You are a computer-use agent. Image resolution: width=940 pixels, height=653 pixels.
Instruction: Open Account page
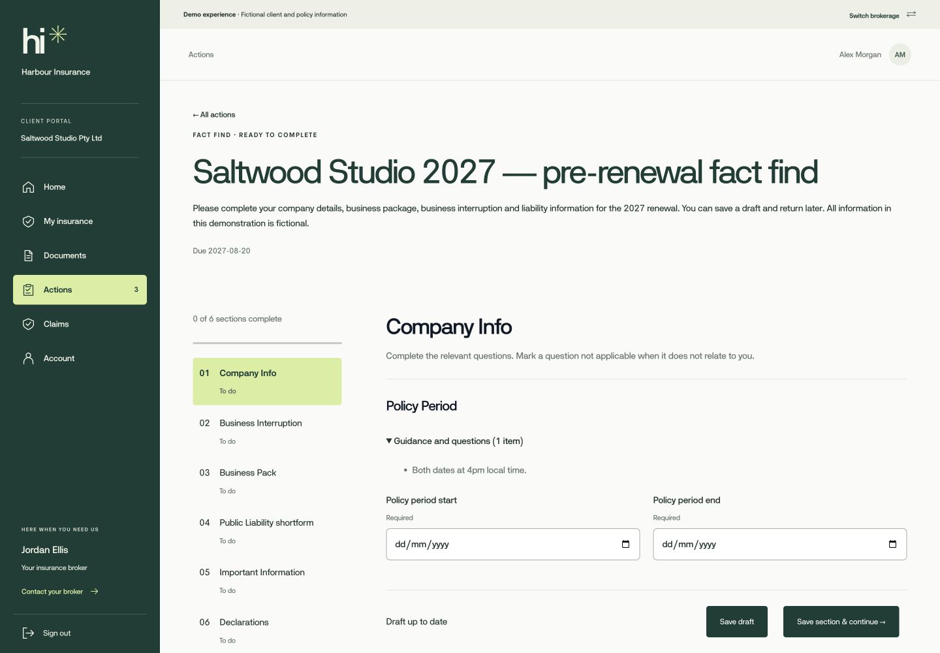click(80, 358)
